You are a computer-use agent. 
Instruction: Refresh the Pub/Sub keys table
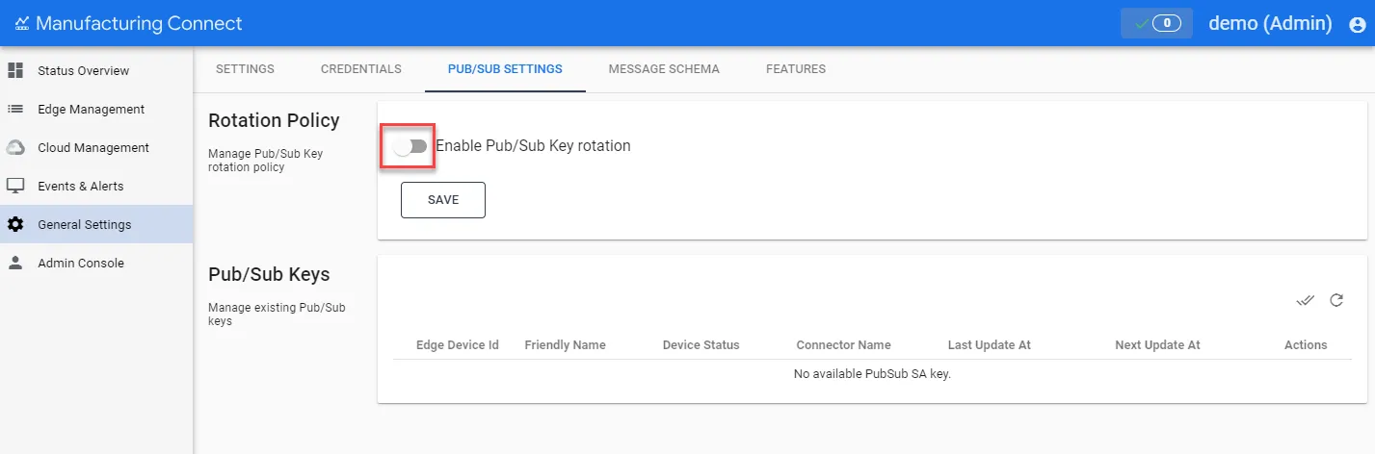pyautogui.click(x=1336, y=300)
